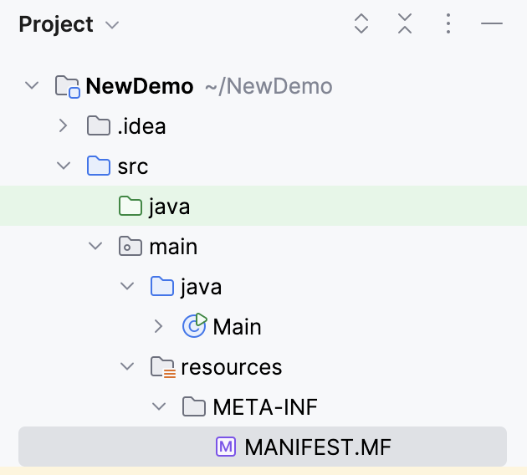Click the green java source folder icon

[130, 207]
